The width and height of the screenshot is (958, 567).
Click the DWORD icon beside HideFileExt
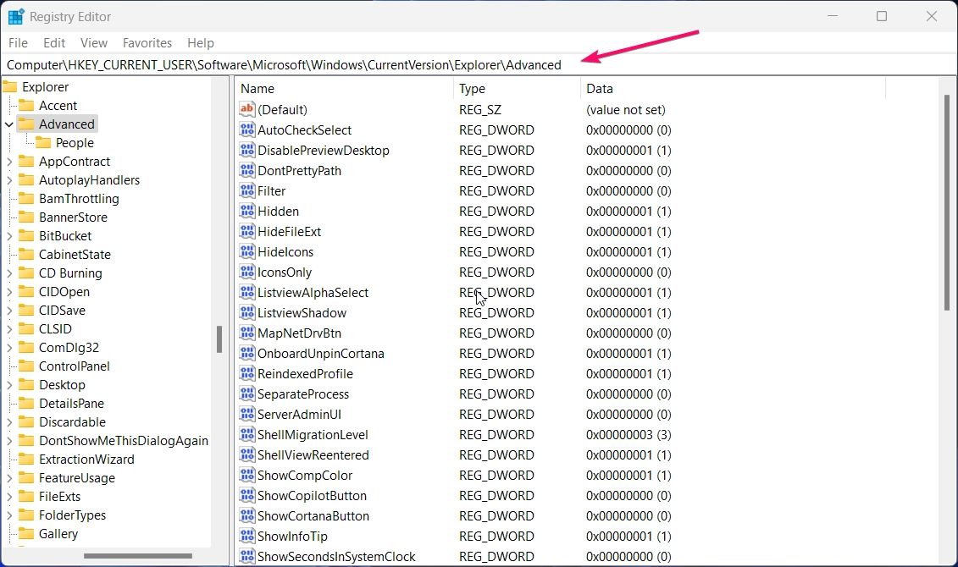pos(246,231)
